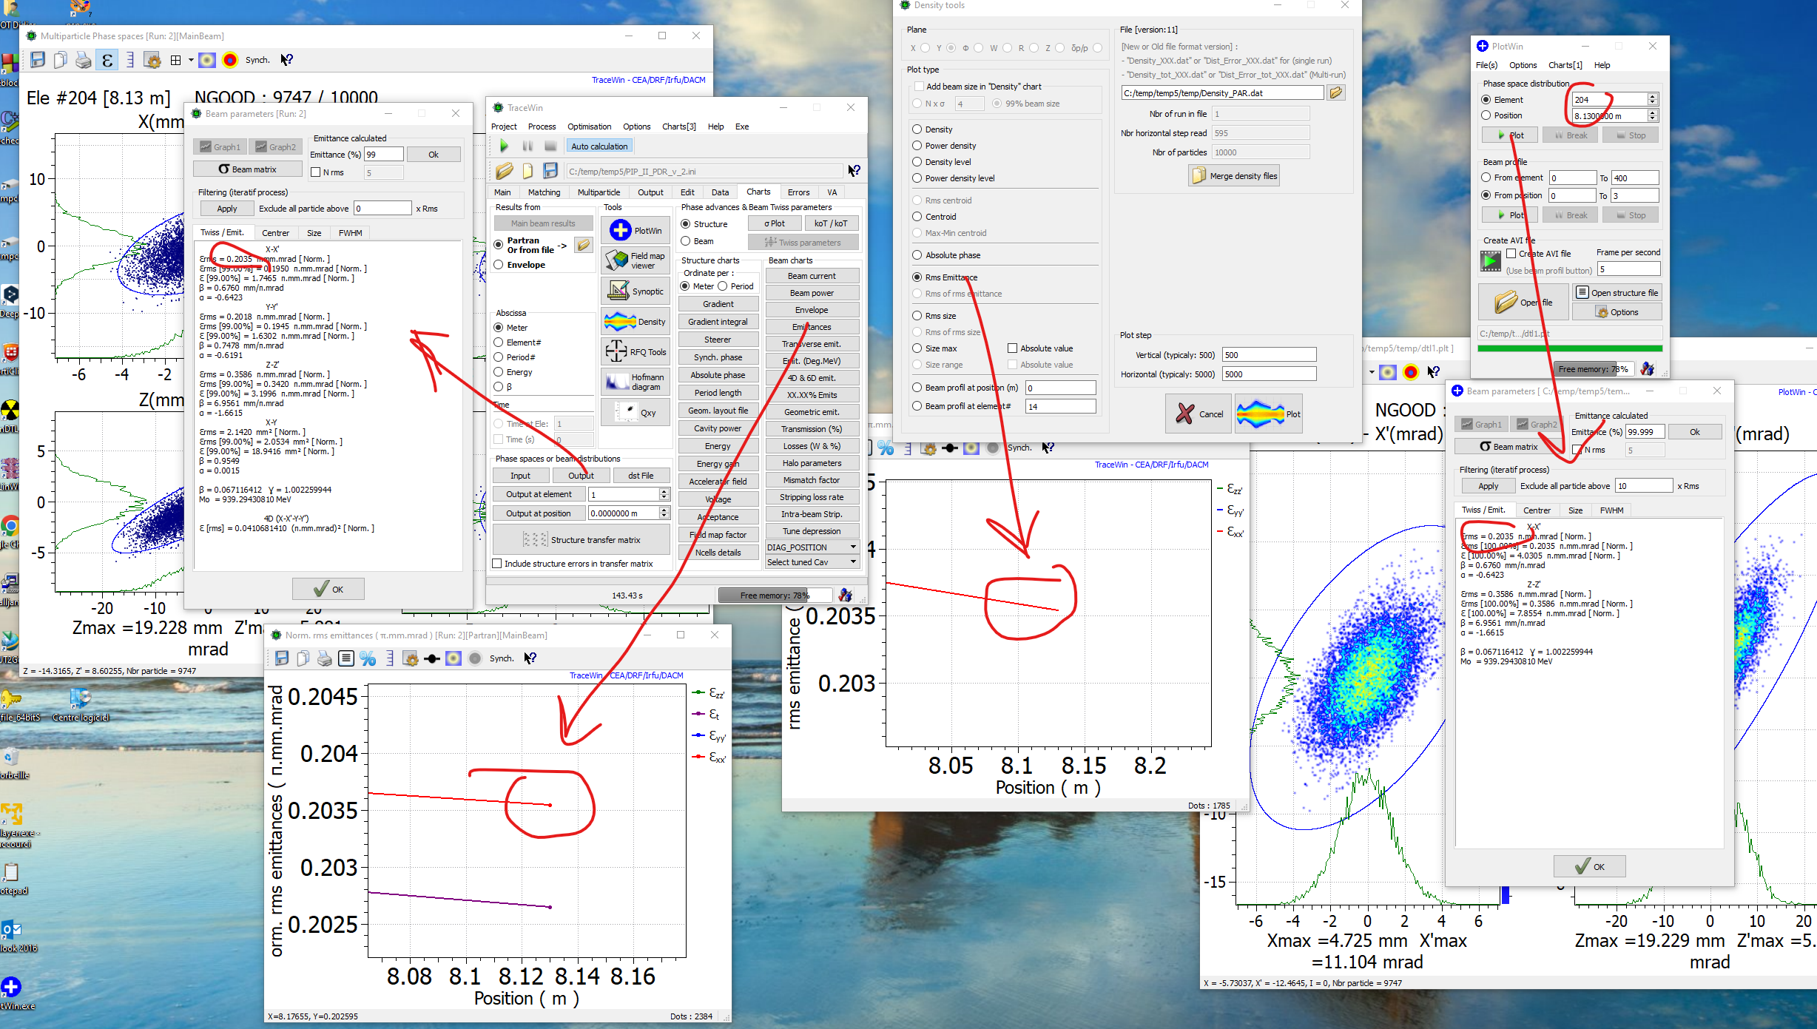The image size is (1817, 1029).
Task: Open the File(s) menu in PlotWin
Action: 1487,65
